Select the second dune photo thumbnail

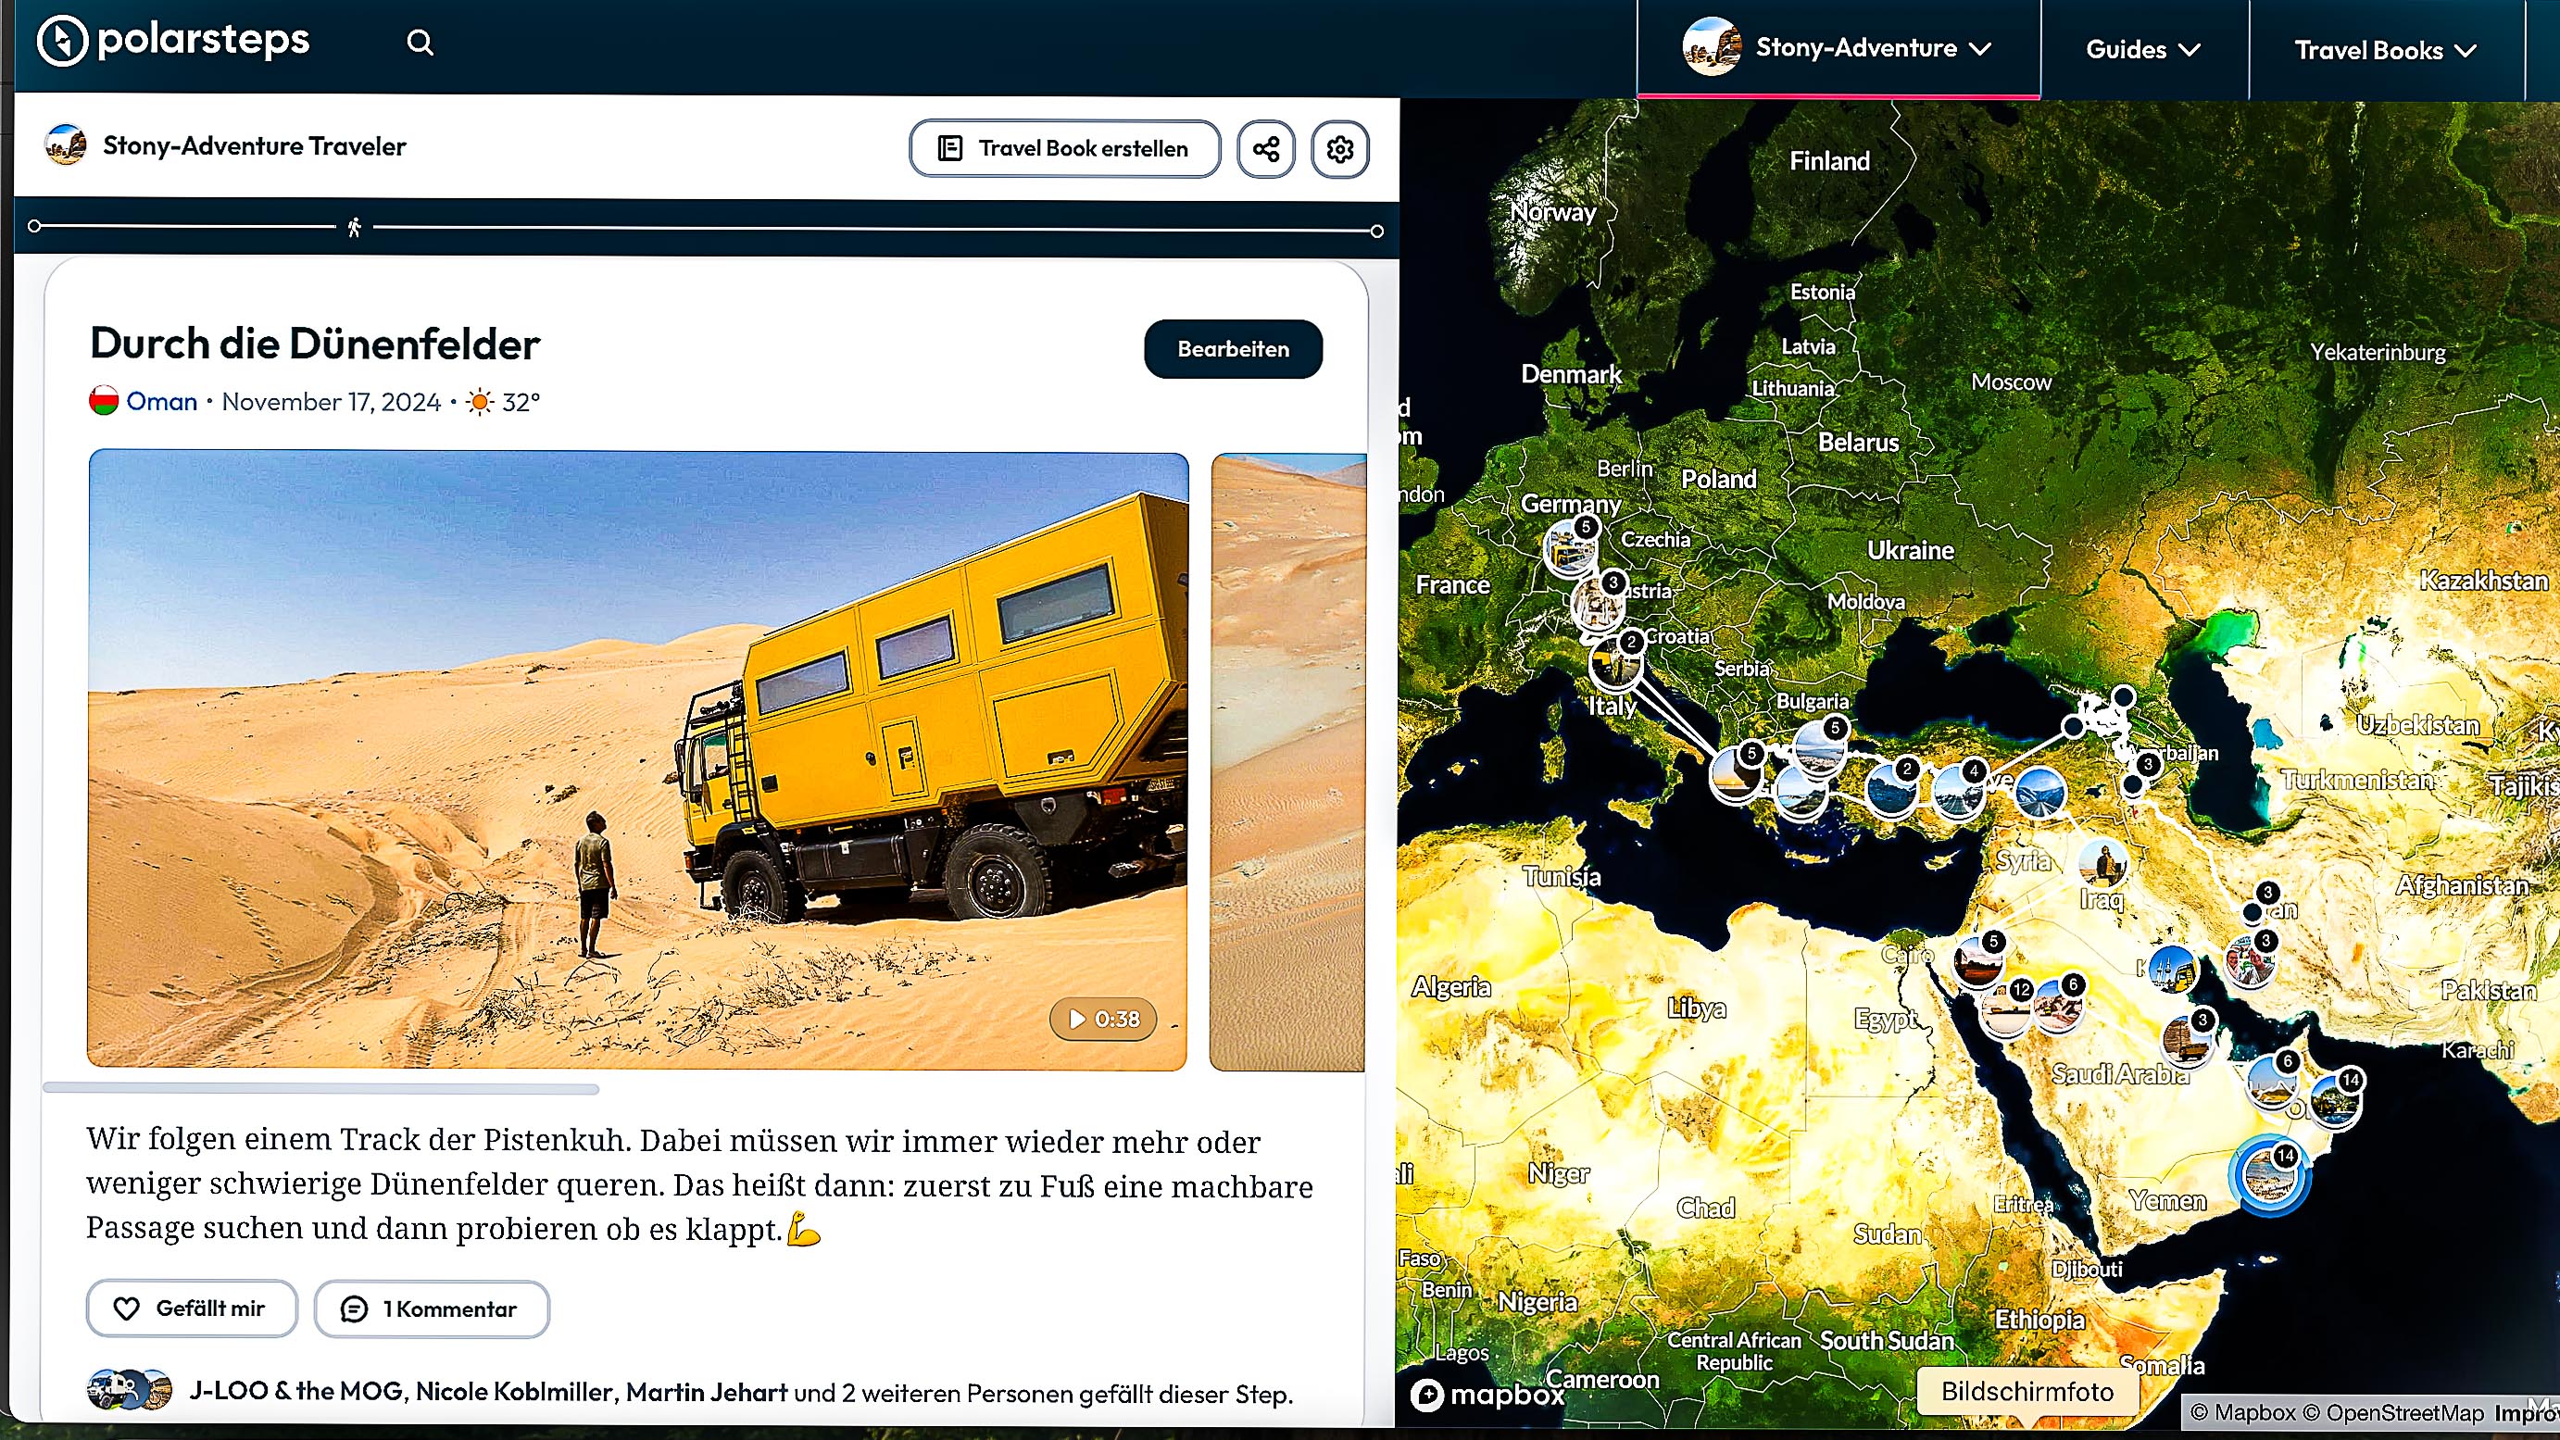[x=1287, y=761]
